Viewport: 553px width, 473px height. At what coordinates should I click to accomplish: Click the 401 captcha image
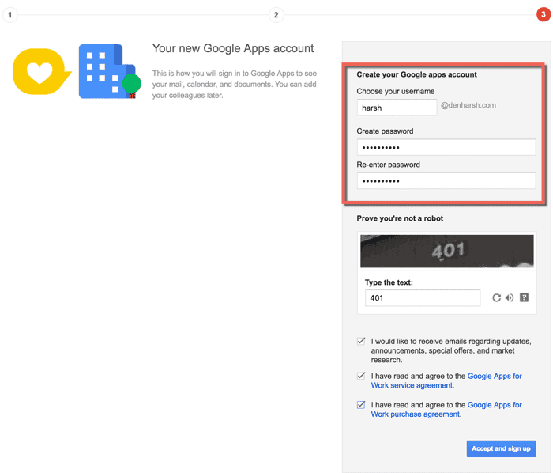[447, 251]
